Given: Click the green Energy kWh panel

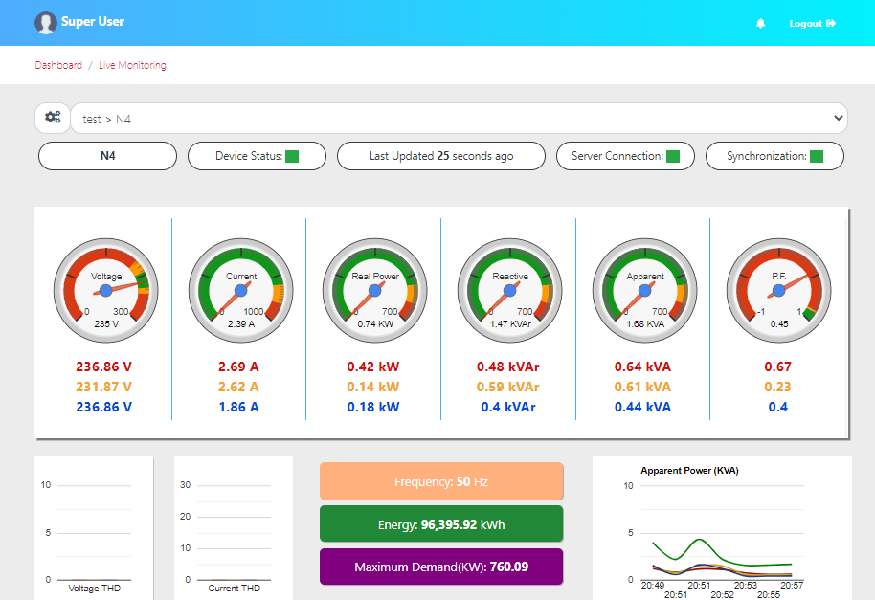Looking at the screenshot, I should [x=441, y=524].
